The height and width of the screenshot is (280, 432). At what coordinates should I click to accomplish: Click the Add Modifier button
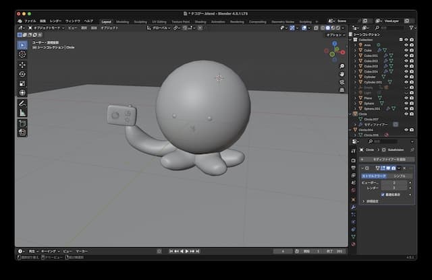(387, 160)
